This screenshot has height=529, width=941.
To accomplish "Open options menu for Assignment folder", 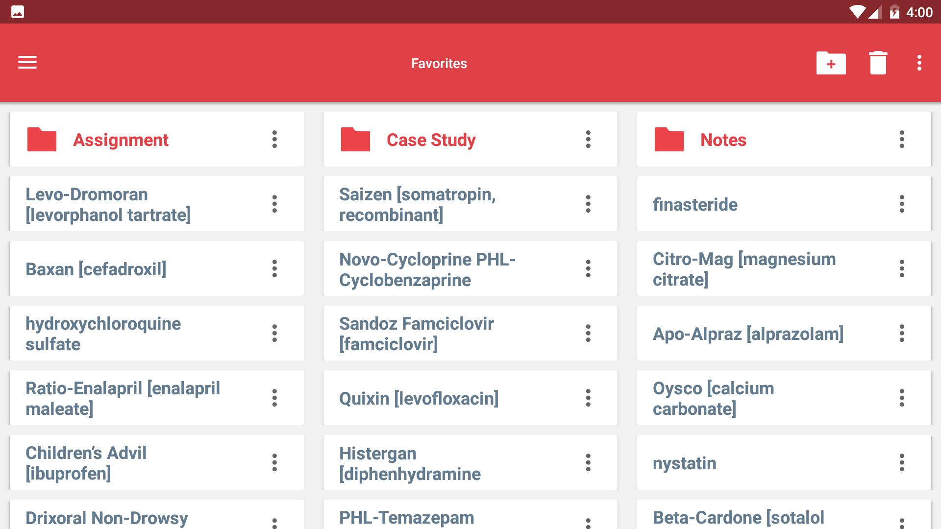I will (274, 140).
